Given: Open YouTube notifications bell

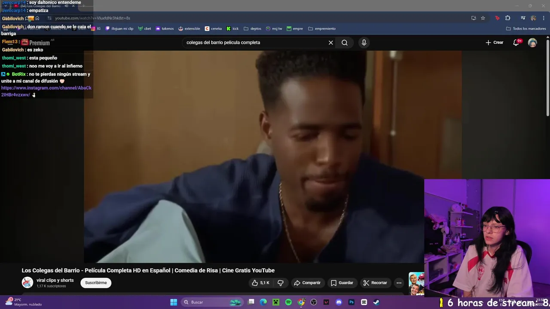Looking at the screenshot, I should coord(516,42).
